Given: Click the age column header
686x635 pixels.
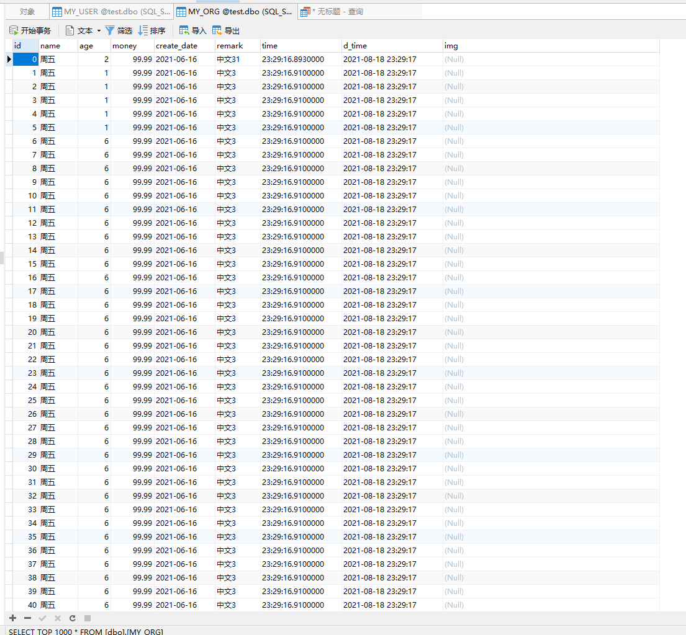Looking at the screenshot, I should 94,46.
